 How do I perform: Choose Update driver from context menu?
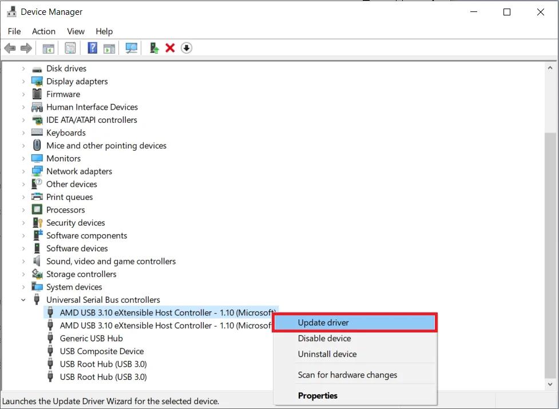tap(355, 323)
